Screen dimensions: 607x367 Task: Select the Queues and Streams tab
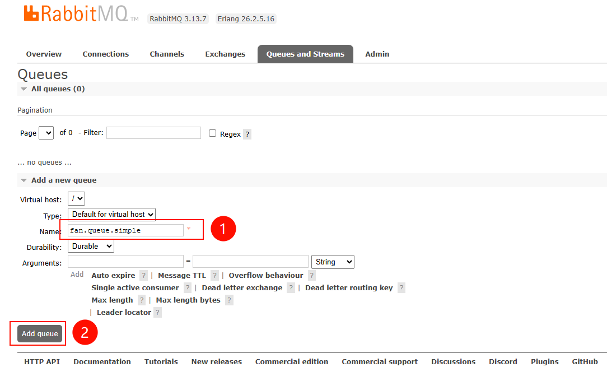pos(305,54)
